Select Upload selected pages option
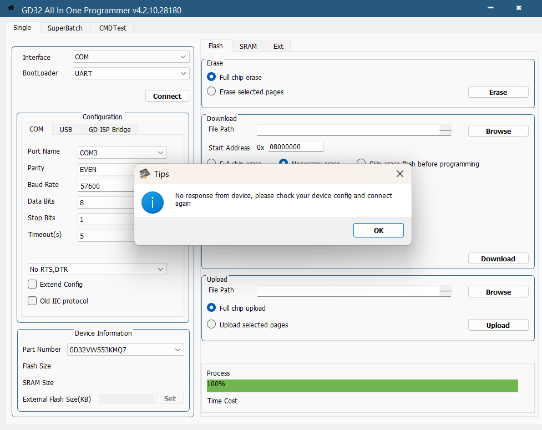 211,325
